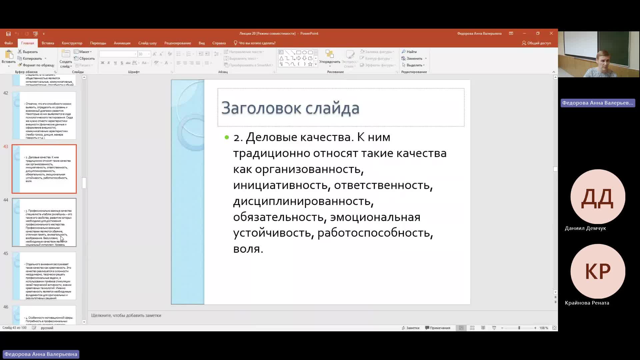This screenshot has width=640, height=360.
Task: Click slide thumbnail panel scrollbar handle
Action: [84, 183]
